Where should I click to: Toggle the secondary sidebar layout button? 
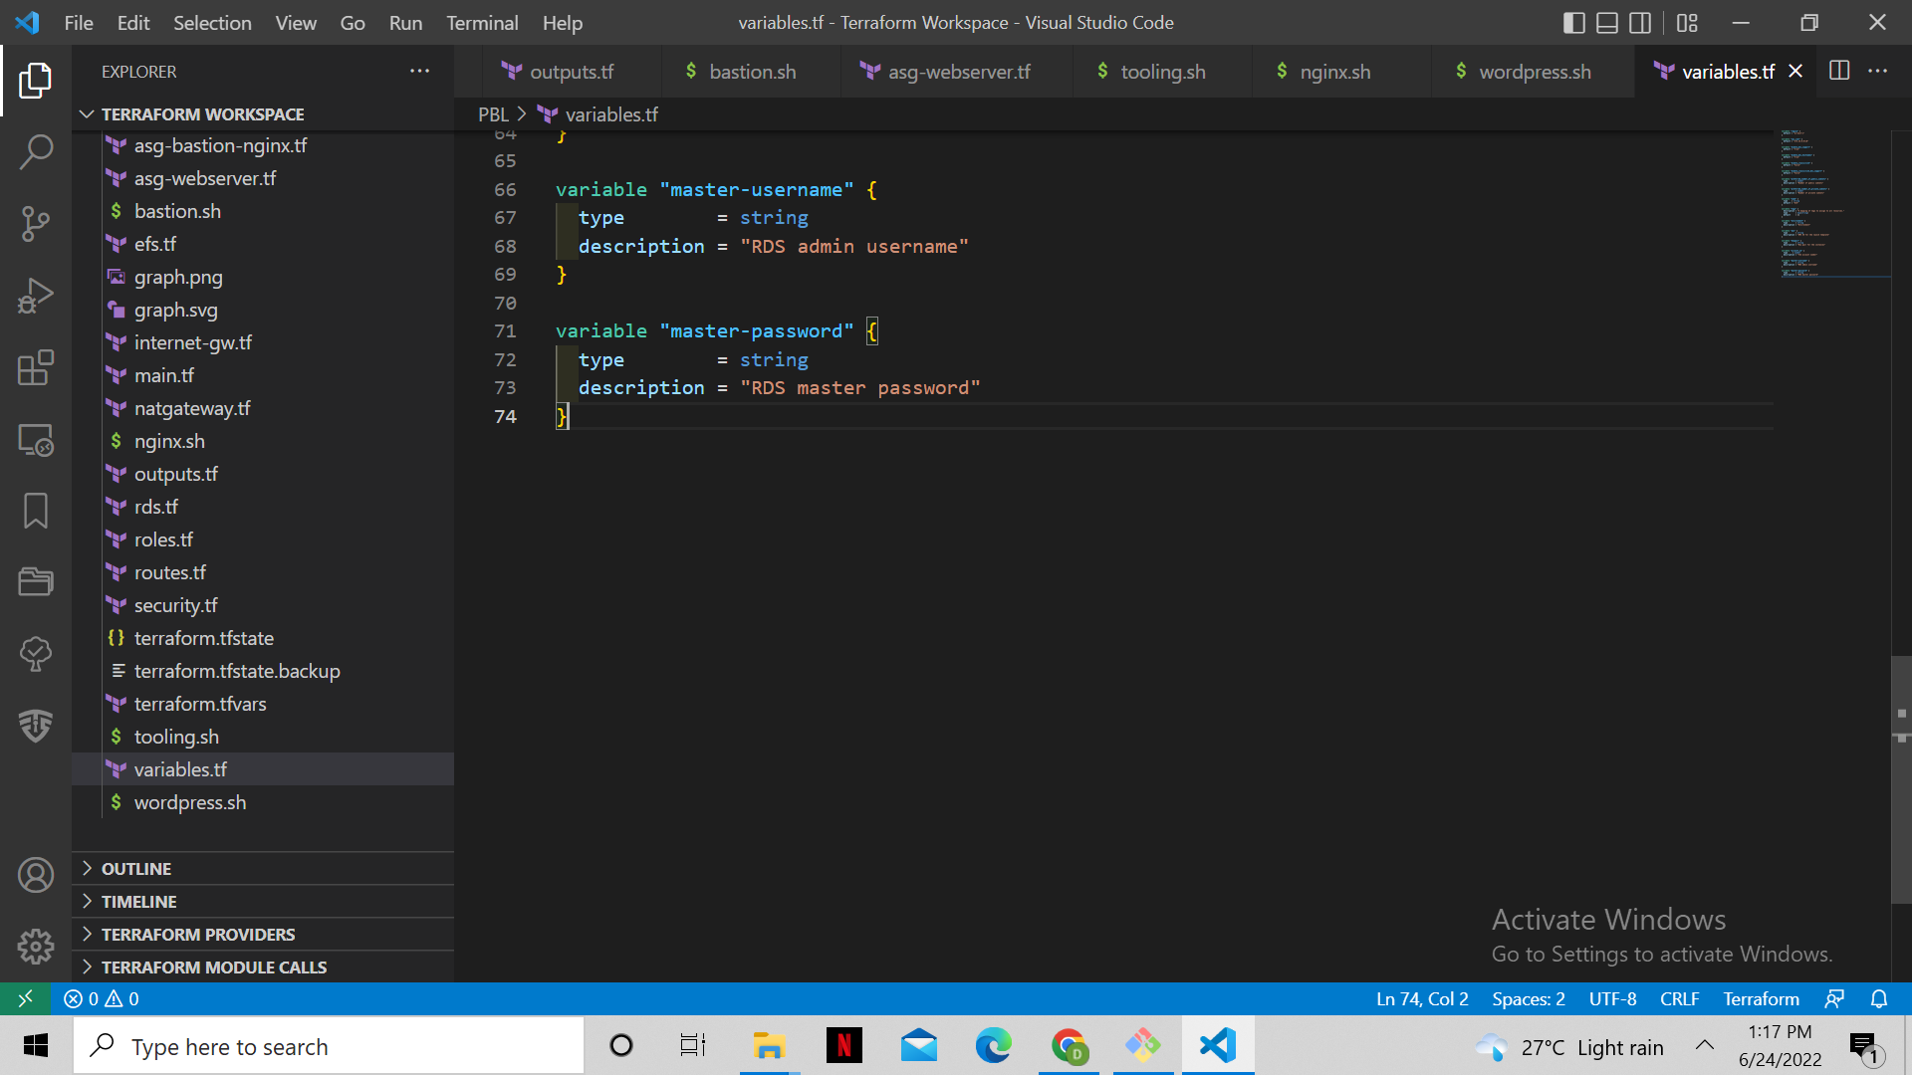click(x=1639, y=22)
